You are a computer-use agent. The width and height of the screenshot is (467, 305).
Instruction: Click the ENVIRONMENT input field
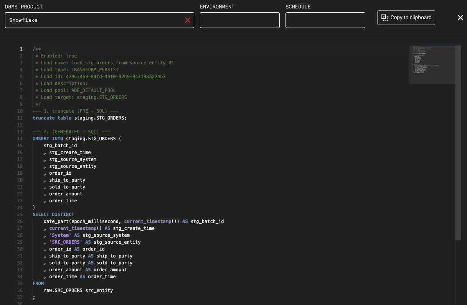239,20
